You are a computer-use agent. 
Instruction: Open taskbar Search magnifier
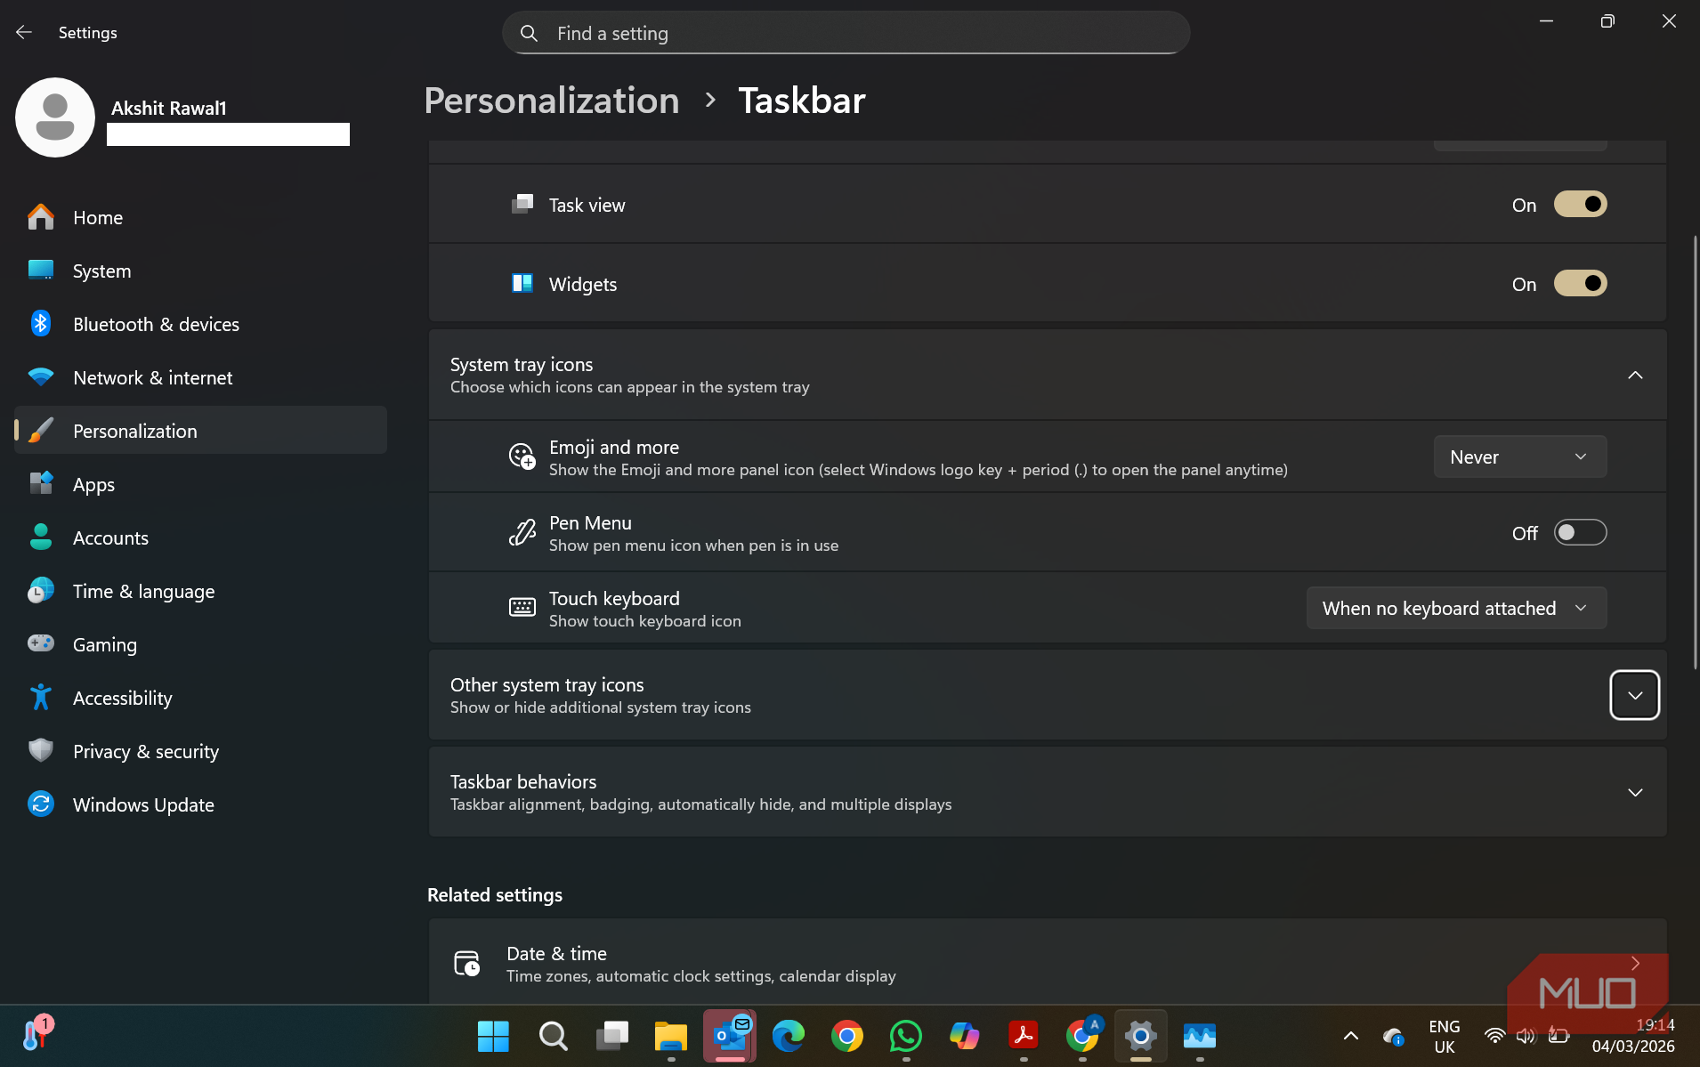point(553,1036)
